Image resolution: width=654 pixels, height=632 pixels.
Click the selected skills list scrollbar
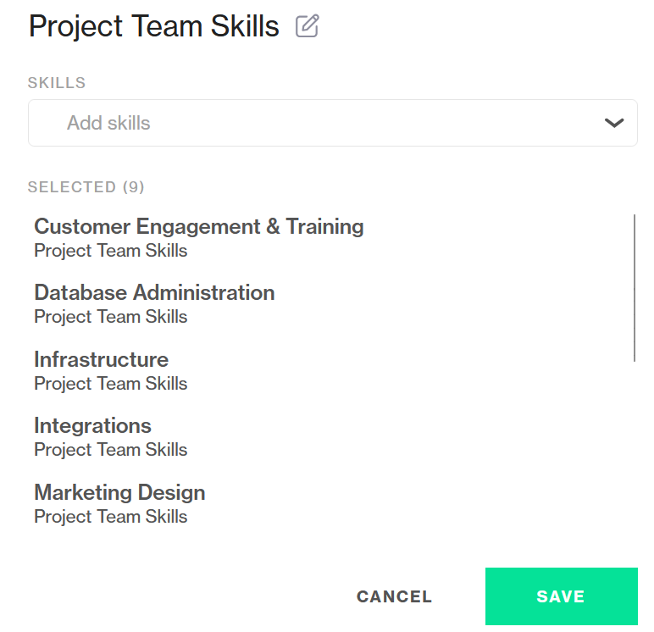635,288
